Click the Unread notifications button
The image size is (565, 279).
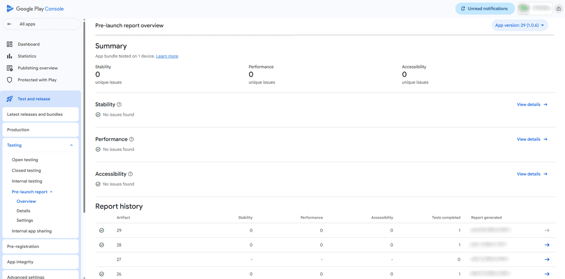click(x=485, y=9)
